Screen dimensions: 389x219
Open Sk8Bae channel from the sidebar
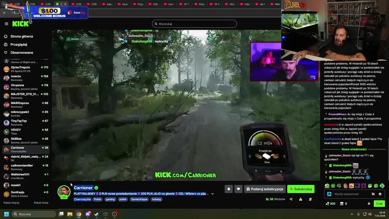26,140
